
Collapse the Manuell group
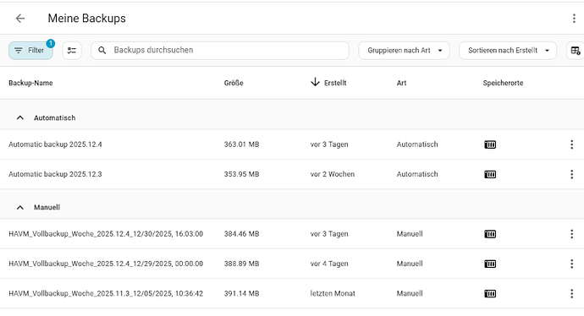(20, 208)
